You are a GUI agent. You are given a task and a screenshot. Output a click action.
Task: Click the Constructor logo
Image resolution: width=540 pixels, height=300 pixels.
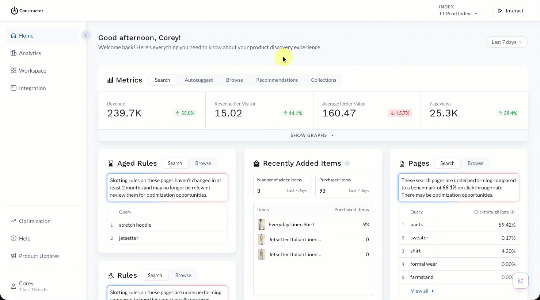[27, 11]
